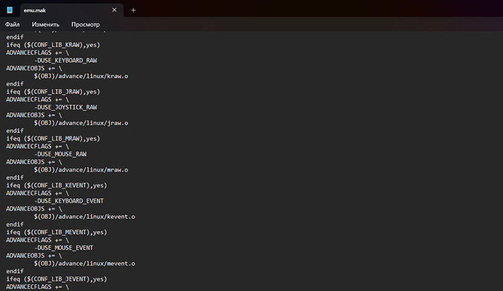503x291 pixels.
Task: Open the Файл menu
Action: [12, 24]
